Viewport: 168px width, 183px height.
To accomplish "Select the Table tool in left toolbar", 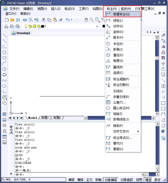I will 4,137.
